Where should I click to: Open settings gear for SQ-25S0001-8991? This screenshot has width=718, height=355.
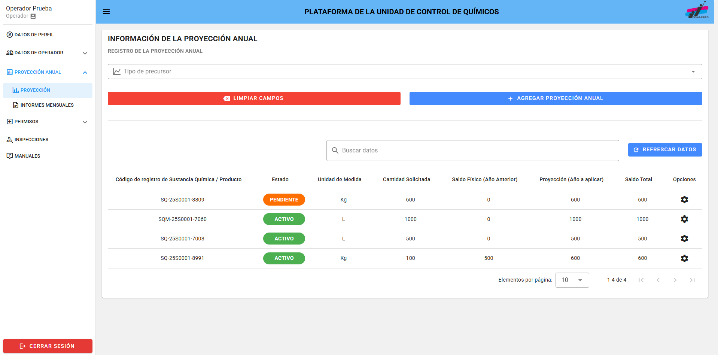click(x=684, y=258)
